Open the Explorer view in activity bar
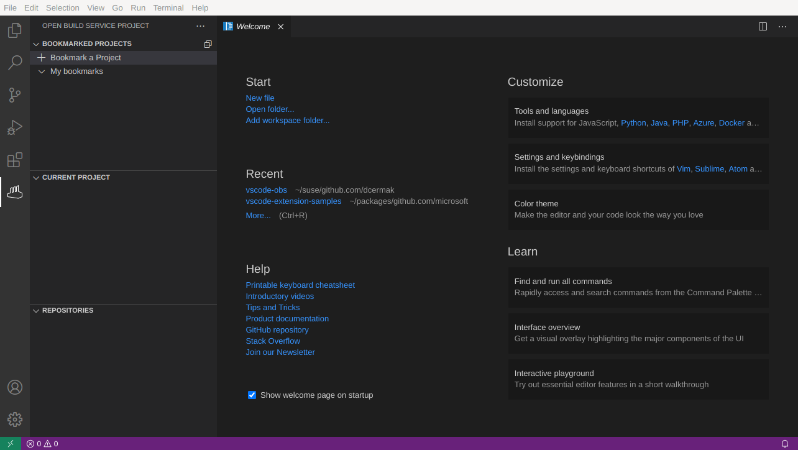This screenshot has height=450, width=798. pos(15,30)
